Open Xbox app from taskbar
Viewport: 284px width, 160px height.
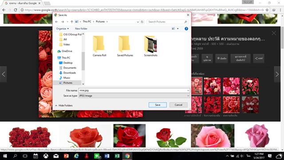[x=46, y=156]
